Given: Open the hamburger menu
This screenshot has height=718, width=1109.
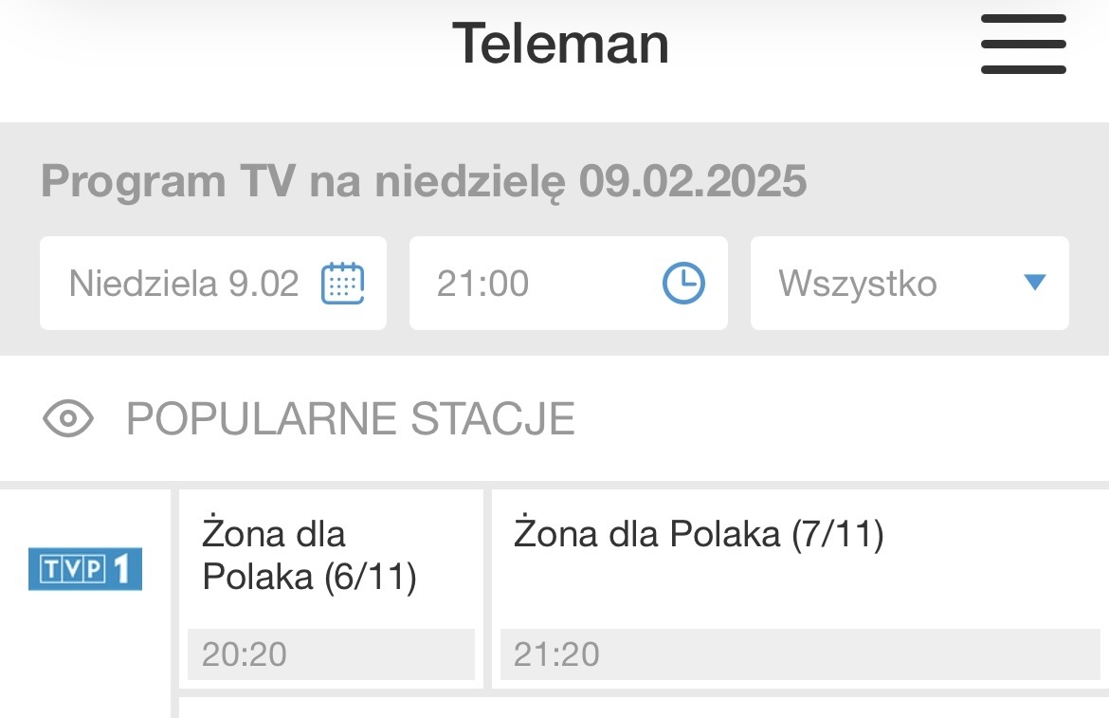Looking at the screenshot, I should click(x=1023, y=44).
